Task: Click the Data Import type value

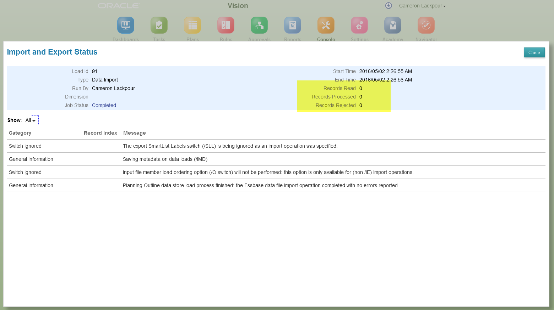Action: [105, 80]
